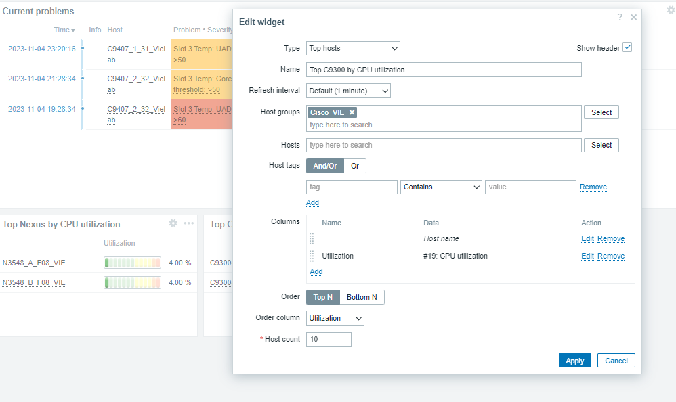Open host N3548_A_F08_VIE
Screen dimensions: 676x402
pyautogui.click(x=34, y=263)
